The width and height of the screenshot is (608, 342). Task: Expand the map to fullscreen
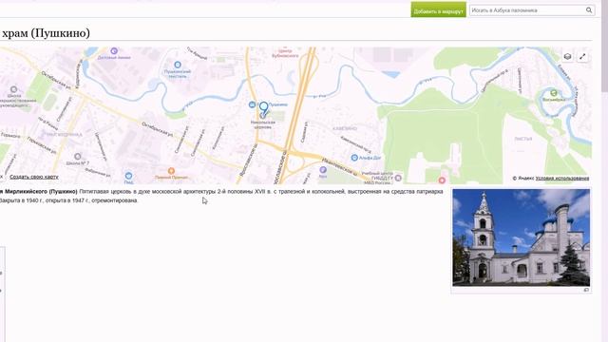582,57
